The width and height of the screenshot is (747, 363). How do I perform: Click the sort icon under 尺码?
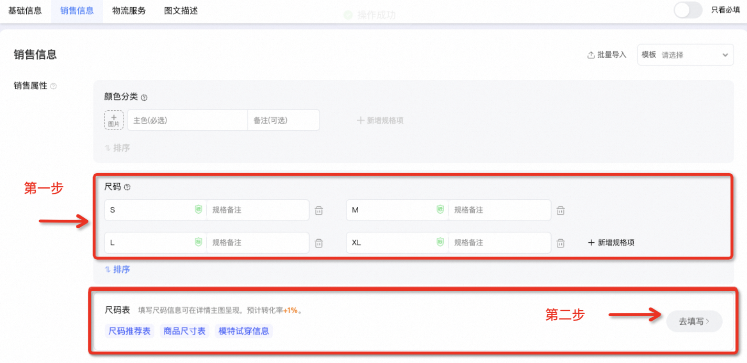pyautogui.click(x=107, y=269)
